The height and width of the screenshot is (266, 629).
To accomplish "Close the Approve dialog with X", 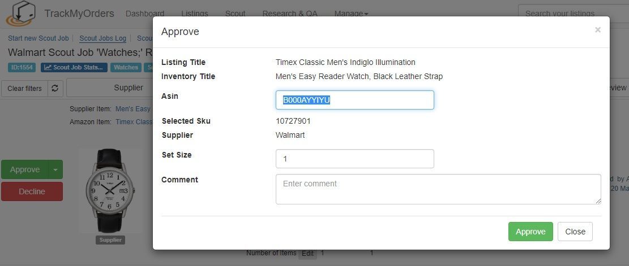I will point(598,30).
